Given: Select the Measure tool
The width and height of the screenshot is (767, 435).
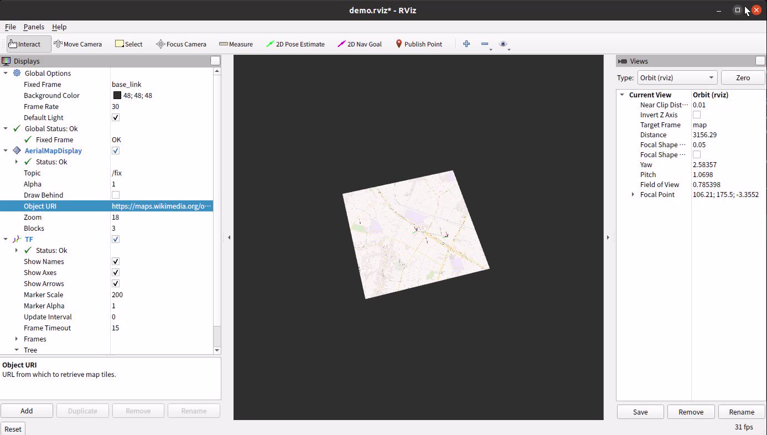Looking at the screenshot, I should tap(236, 44).
